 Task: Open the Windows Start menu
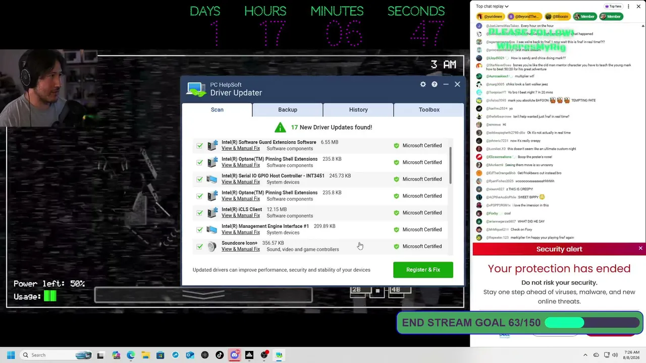point(11,355)
